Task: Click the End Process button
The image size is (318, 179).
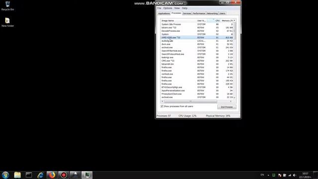Action: click(227, 107)
